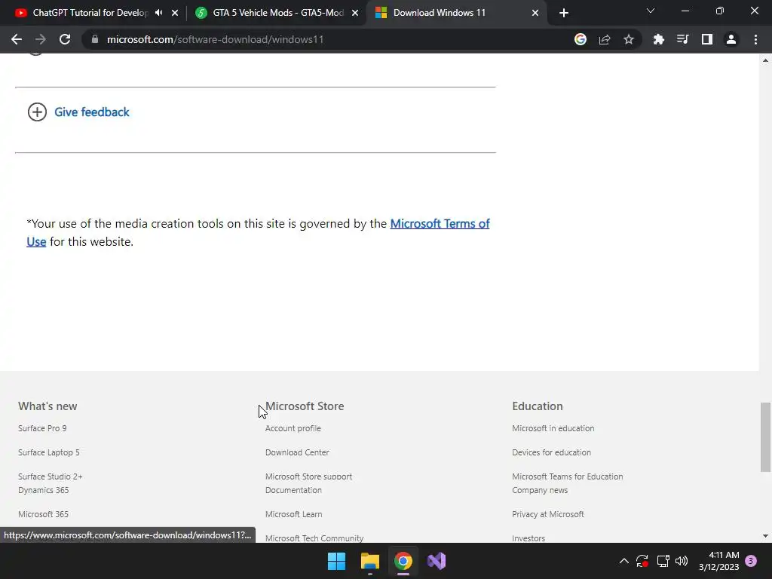Open the Microsoft in education link
The image size is (772, 579).
coord(553,428)
